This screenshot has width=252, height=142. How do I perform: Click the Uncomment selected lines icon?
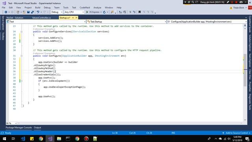pyautogui.click(x=134, y=12)
